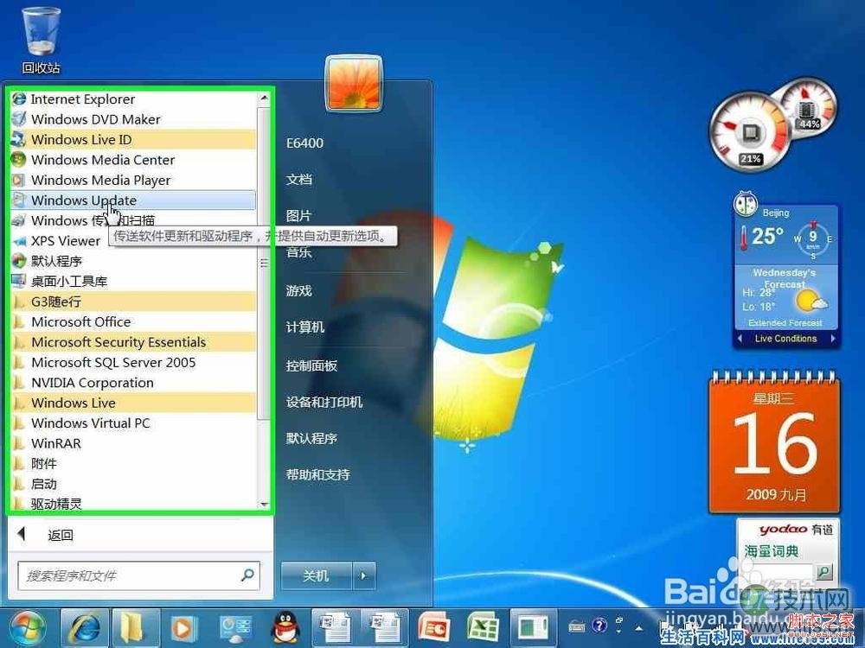Open WinRAR from the program list

(x=57, y=443)
